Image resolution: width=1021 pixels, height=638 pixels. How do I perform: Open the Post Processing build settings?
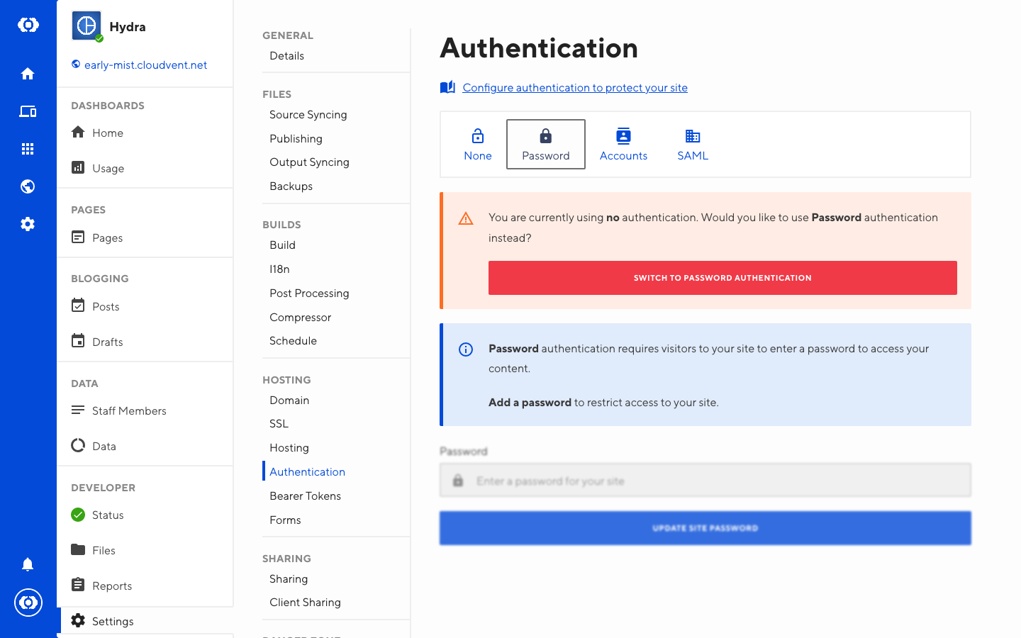[309, 293]
